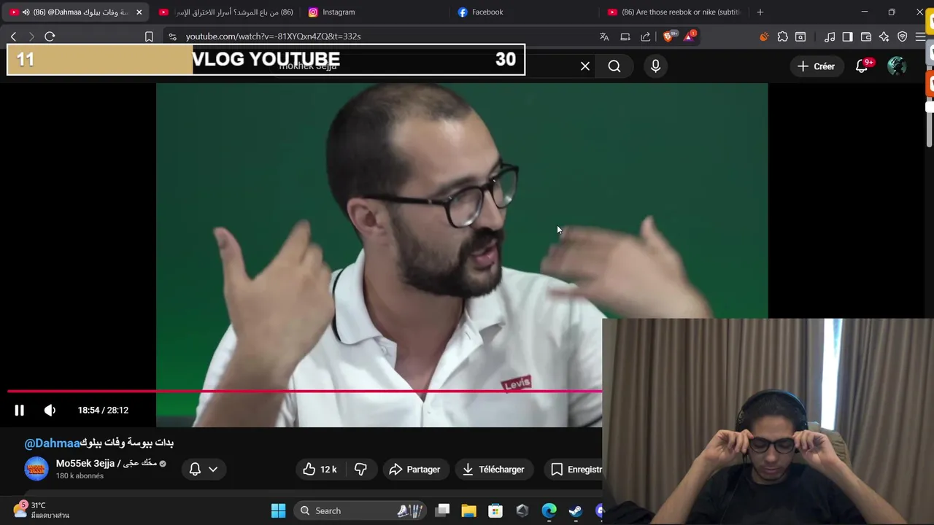Click the 18:54 / 28:12 time display
Screen dimensions: 934x525
click(103, 411)
